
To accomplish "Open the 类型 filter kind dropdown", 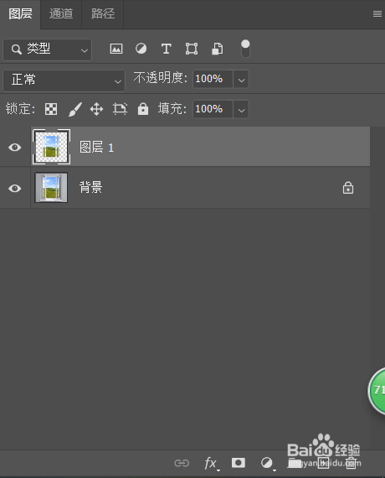I will click(x=47, y=49).
